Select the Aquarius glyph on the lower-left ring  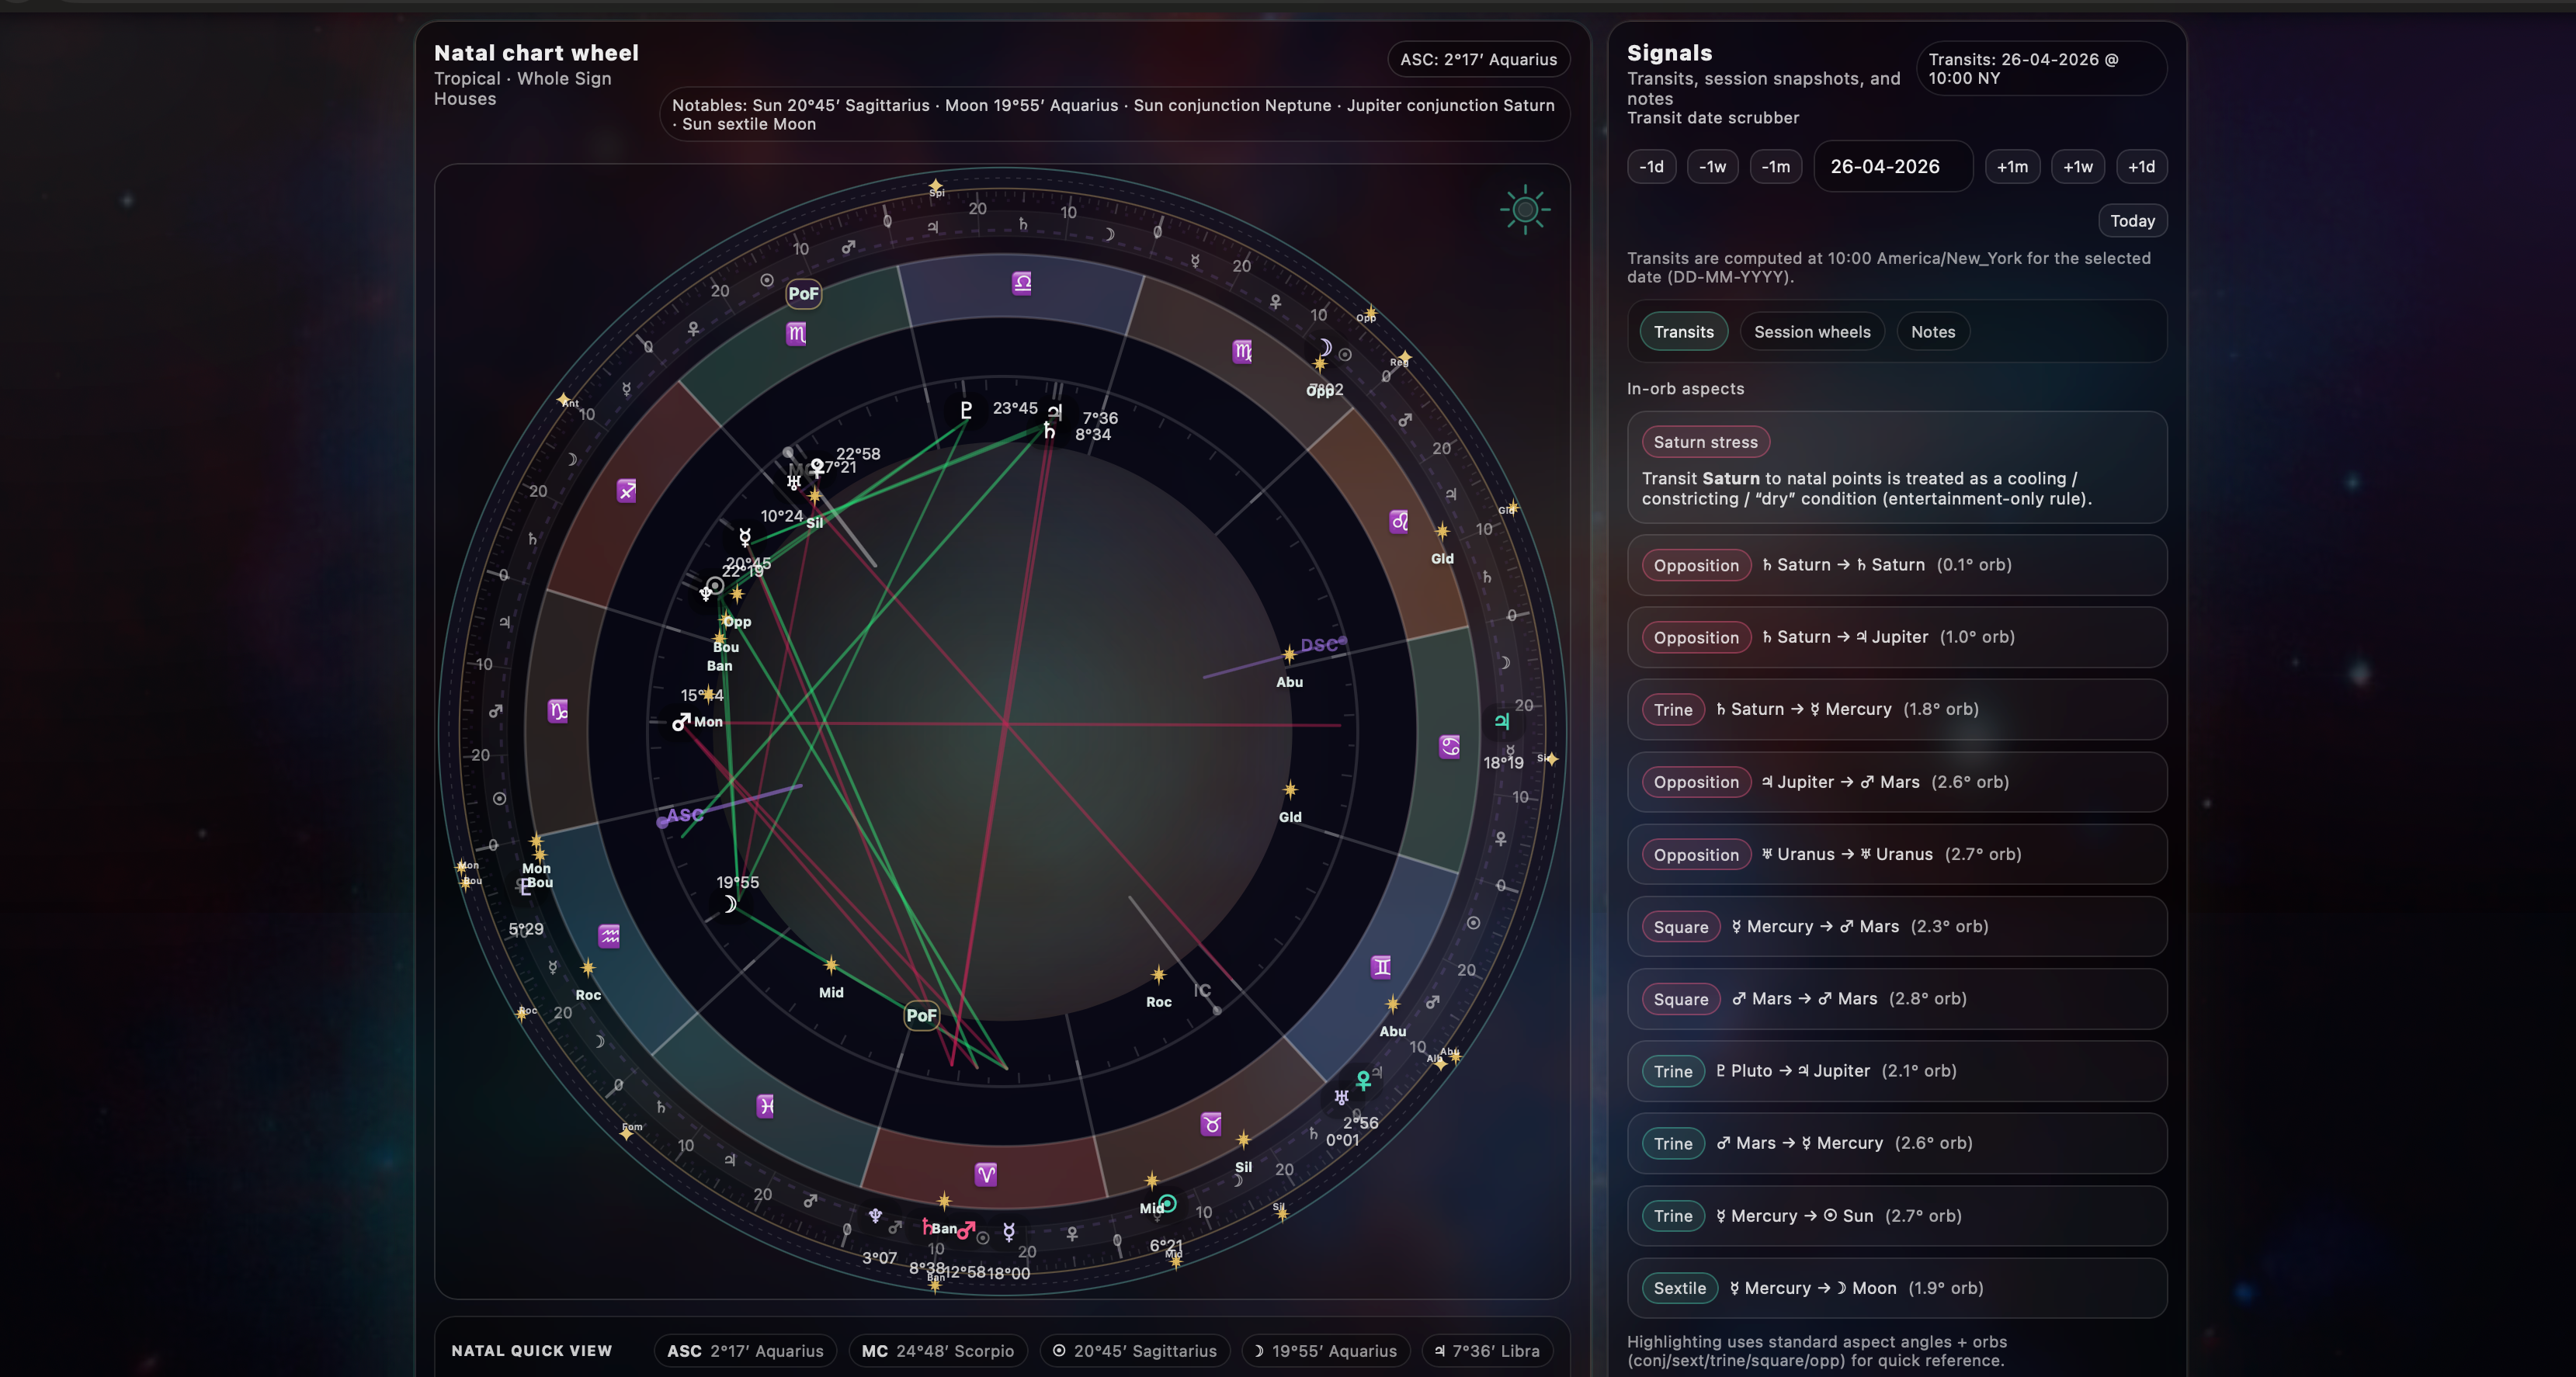(x=607, y=935)
